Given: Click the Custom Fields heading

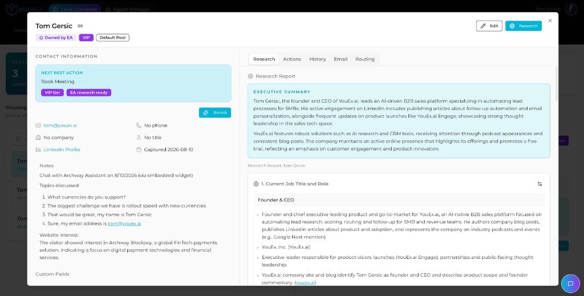Looking at the screenshot, I should [x=52, y=274].
